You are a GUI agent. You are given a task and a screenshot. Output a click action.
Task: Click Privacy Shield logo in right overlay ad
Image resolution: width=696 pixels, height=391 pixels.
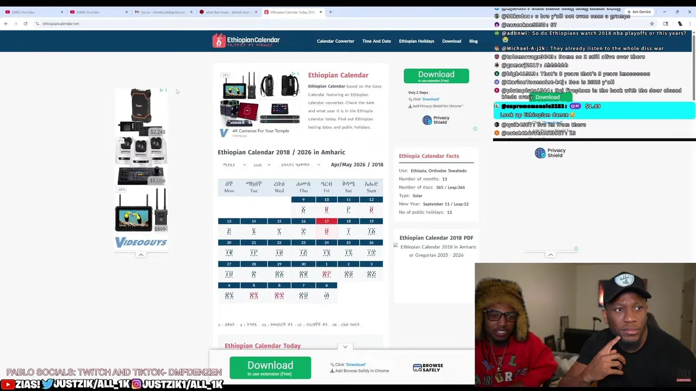pos(550,153)
